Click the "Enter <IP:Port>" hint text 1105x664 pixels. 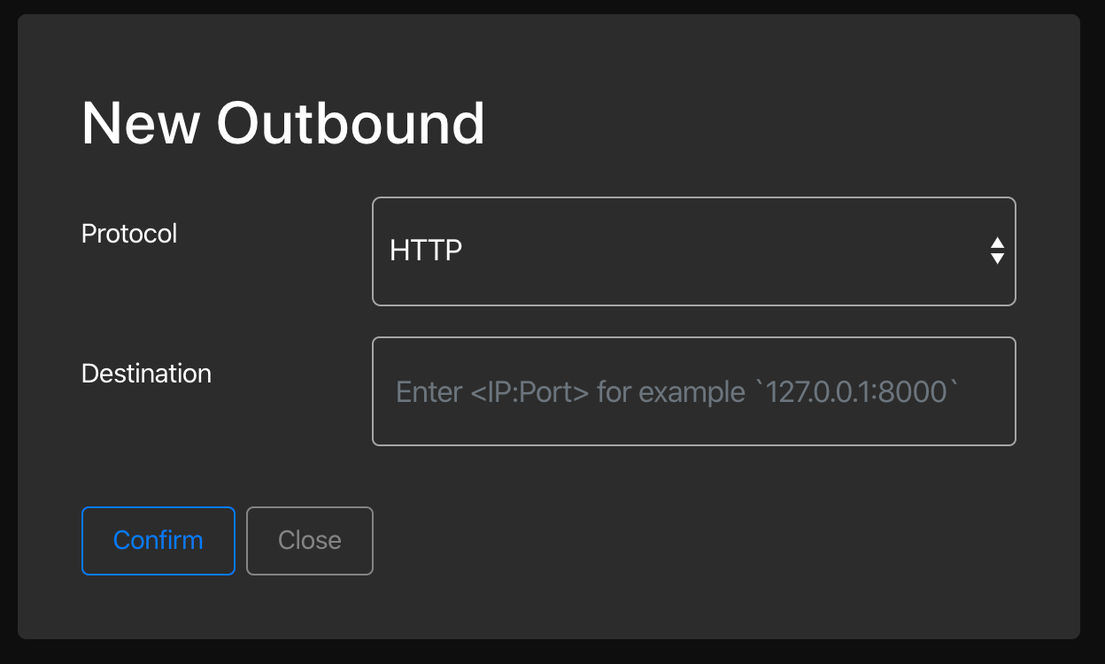492,391
